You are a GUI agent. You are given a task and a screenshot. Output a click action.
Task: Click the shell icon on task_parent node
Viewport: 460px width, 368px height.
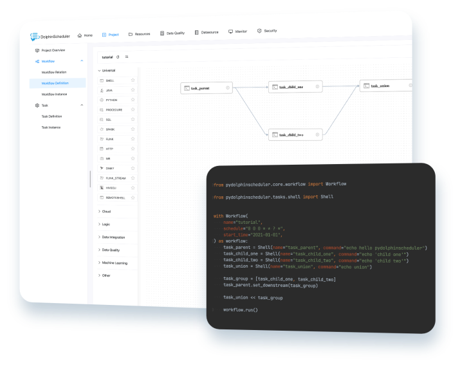[186, 88]
